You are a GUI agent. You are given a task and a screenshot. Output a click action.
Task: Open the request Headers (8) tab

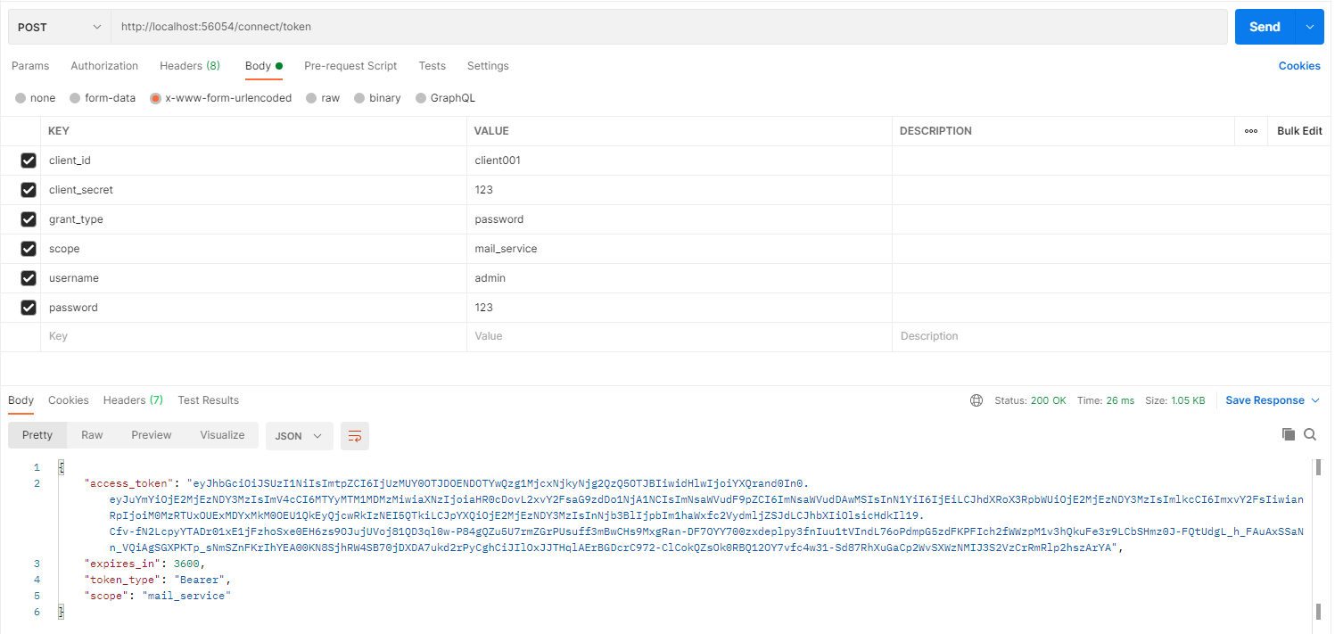(190, 66)
